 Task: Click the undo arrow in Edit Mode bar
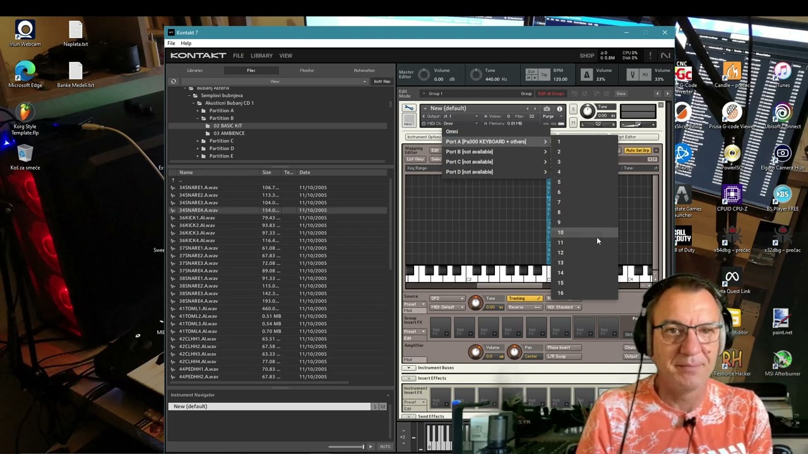pyautogui.click(x=574, y=93)
